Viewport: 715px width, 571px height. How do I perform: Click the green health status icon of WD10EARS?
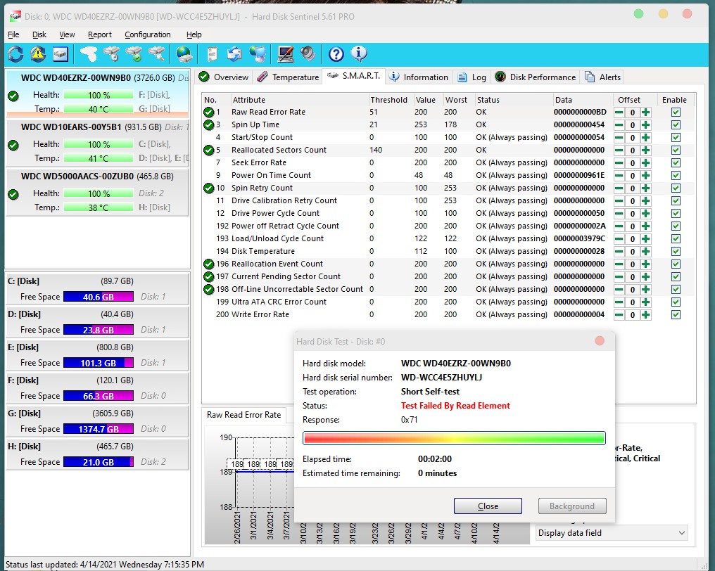click(13, 146)
